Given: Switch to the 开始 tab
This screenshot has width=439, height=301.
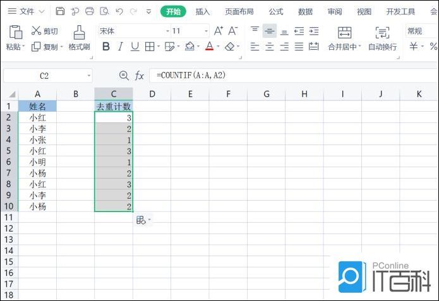Looking at the screenshot, I should click(173, 11).
